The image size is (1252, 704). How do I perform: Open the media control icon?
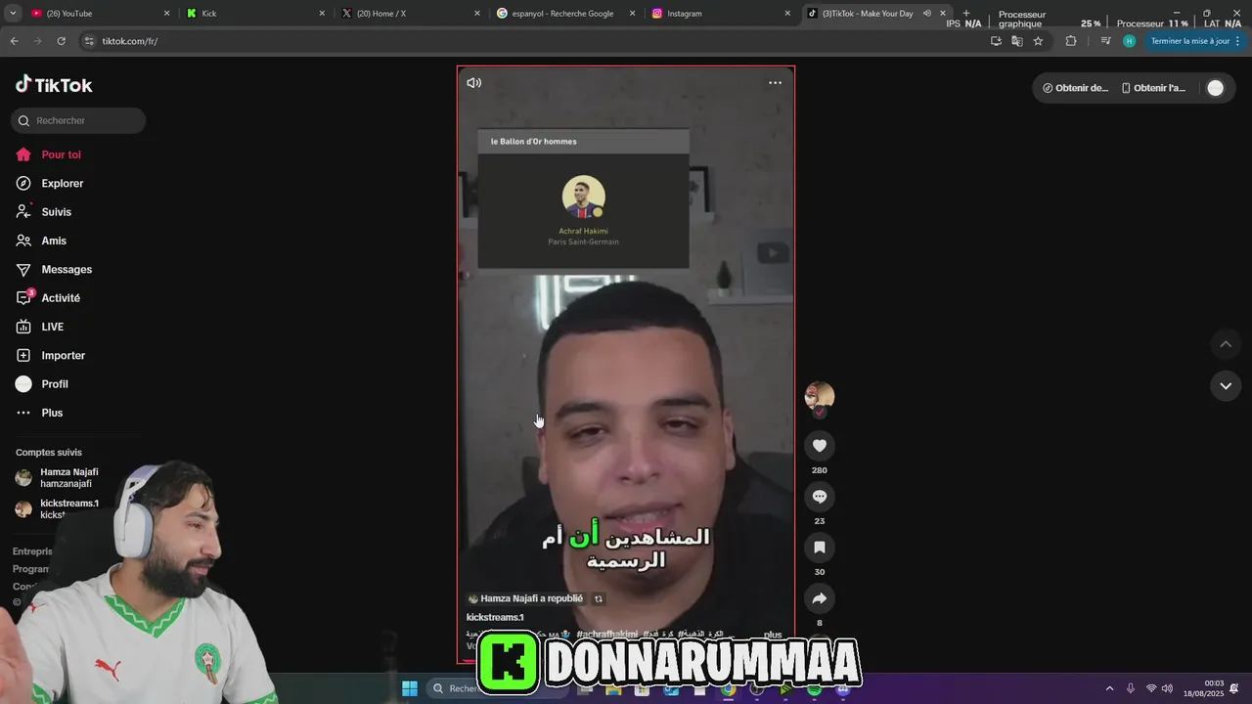click(x=1105, y=41)
